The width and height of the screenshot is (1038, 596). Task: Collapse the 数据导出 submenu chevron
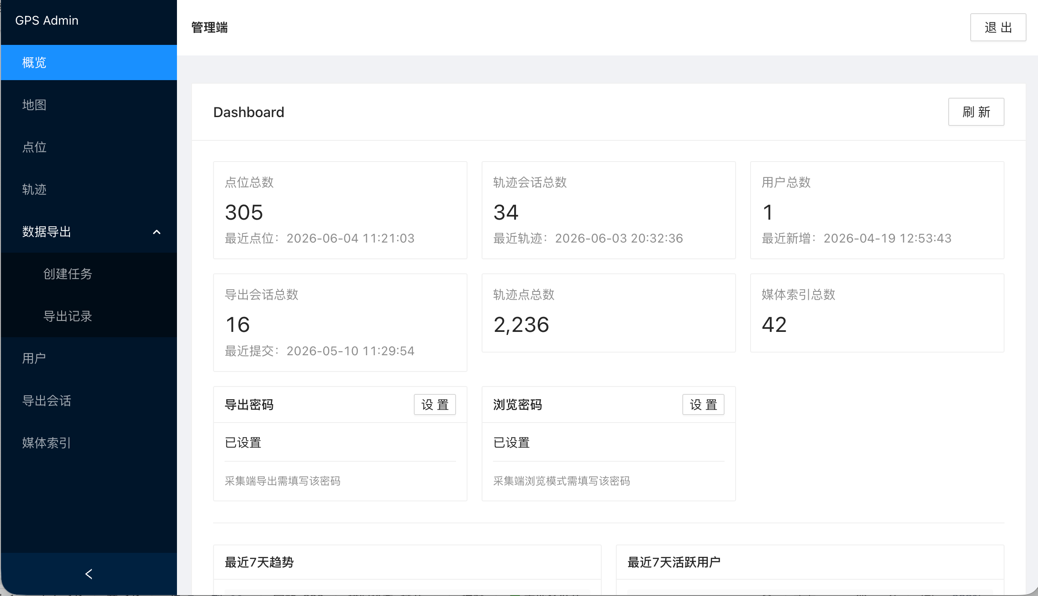(156, 232)
